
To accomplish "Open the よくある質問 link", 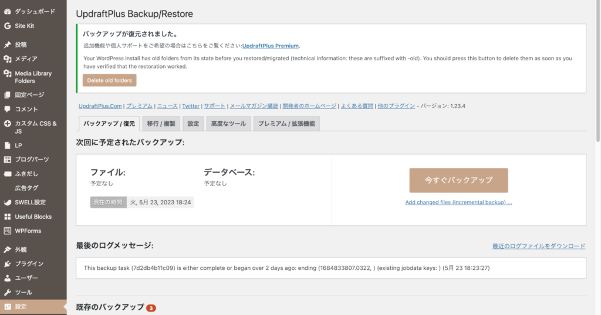I will click(357, 106).
